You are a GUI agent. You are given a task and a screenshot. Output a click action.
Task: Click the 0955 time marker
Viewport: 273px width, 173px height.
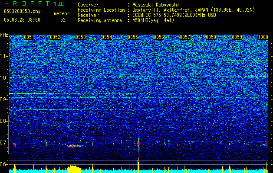pos(133,37)
